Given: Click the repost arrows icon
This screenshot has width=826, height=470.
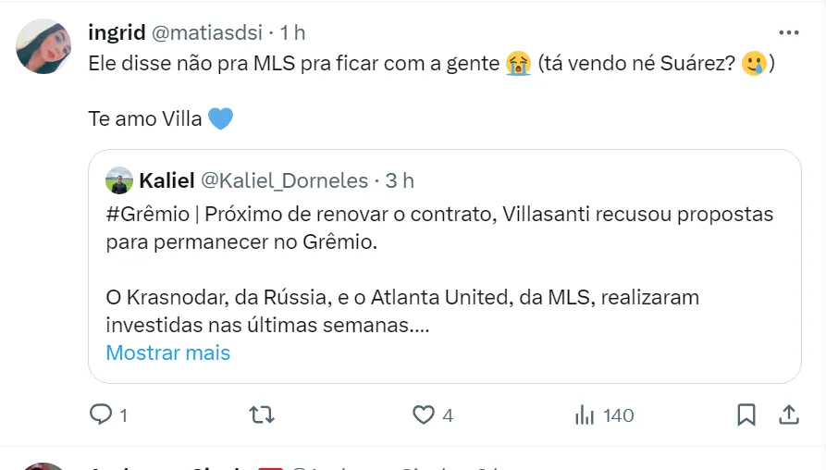Looking at the screenshot, I should 263,414.
